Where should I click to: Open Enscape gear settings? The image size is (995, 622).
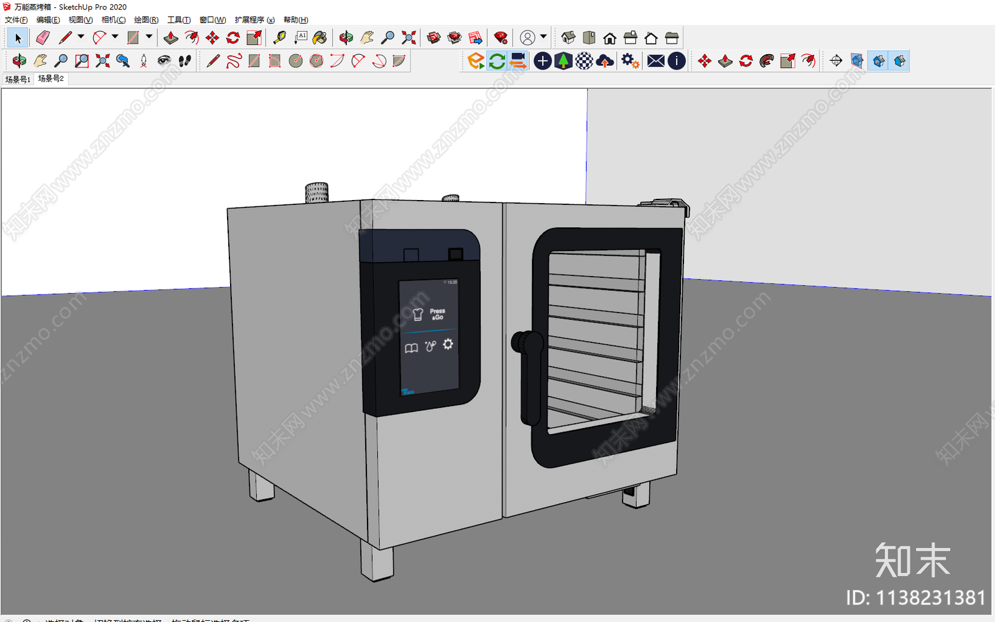point(630,61)
